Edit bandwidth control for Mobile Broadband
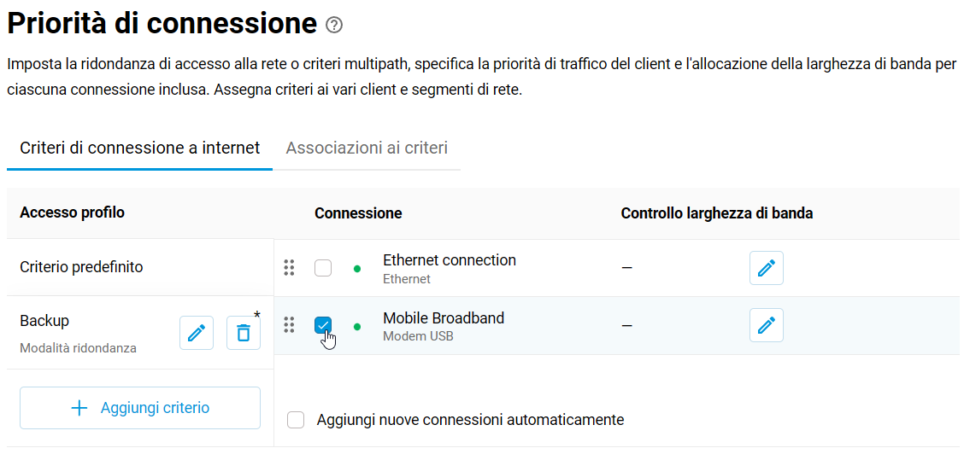The image size is (964, 454). 766,325
